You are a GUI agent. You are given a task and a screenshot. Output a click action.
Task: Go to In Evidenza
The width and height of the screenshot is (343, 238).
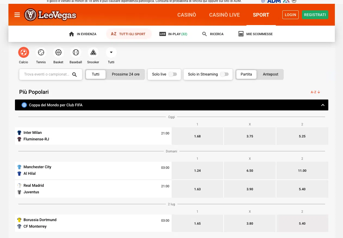pos(83,34)
